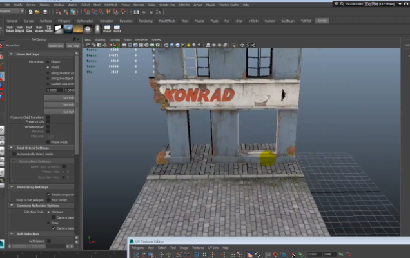Click the TX Manager shelf icon
Viewport: 410px width, 258px height.
pyautogui.click(x=48, y=28)
